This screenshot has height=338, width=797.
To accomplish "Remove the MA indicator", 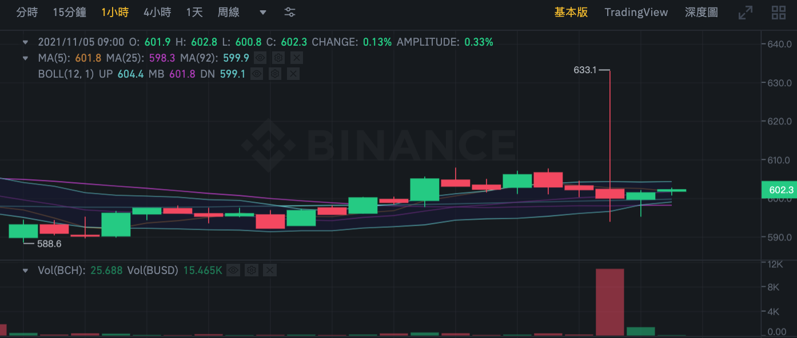I will (x=296, y=58).
